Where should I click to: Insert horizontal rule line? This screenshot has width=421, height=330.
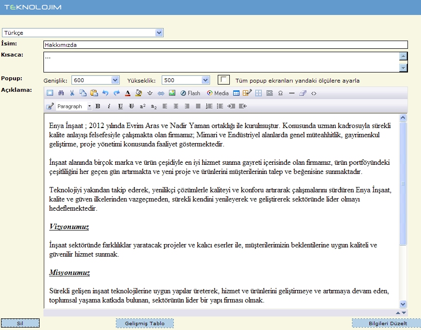tap(292, 93)
